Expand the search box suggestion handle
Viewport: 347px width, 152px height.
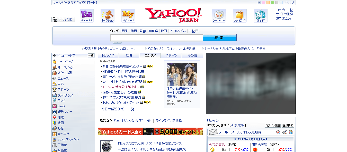pyautogui.click(x=117, y=42)
